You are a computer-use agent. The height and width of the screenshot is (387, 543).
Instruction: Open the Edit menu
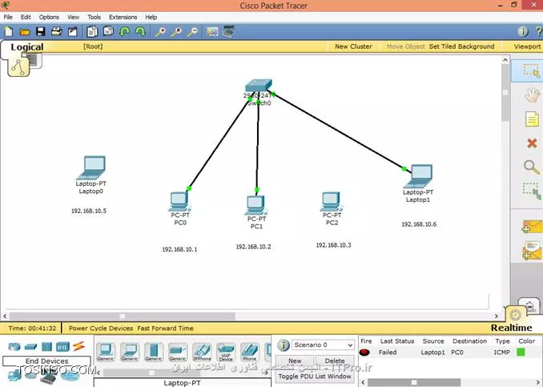(x=26, y=17)
